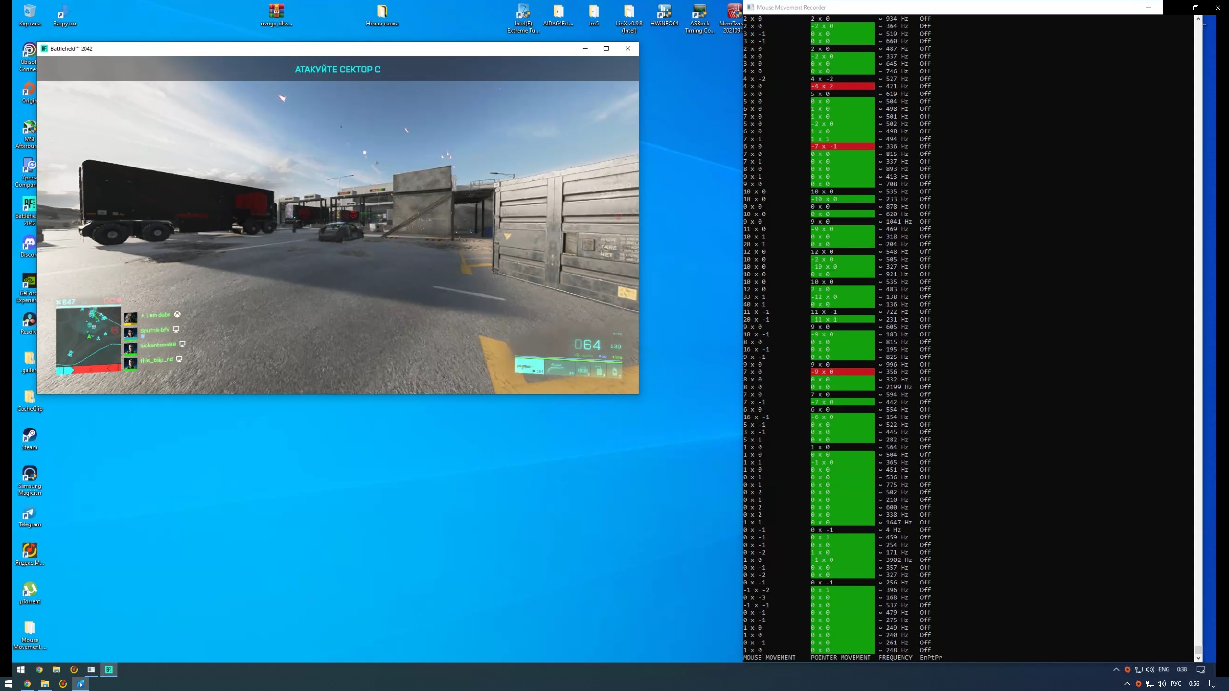Open the Новая папка folder

click(x=382, y=12)
